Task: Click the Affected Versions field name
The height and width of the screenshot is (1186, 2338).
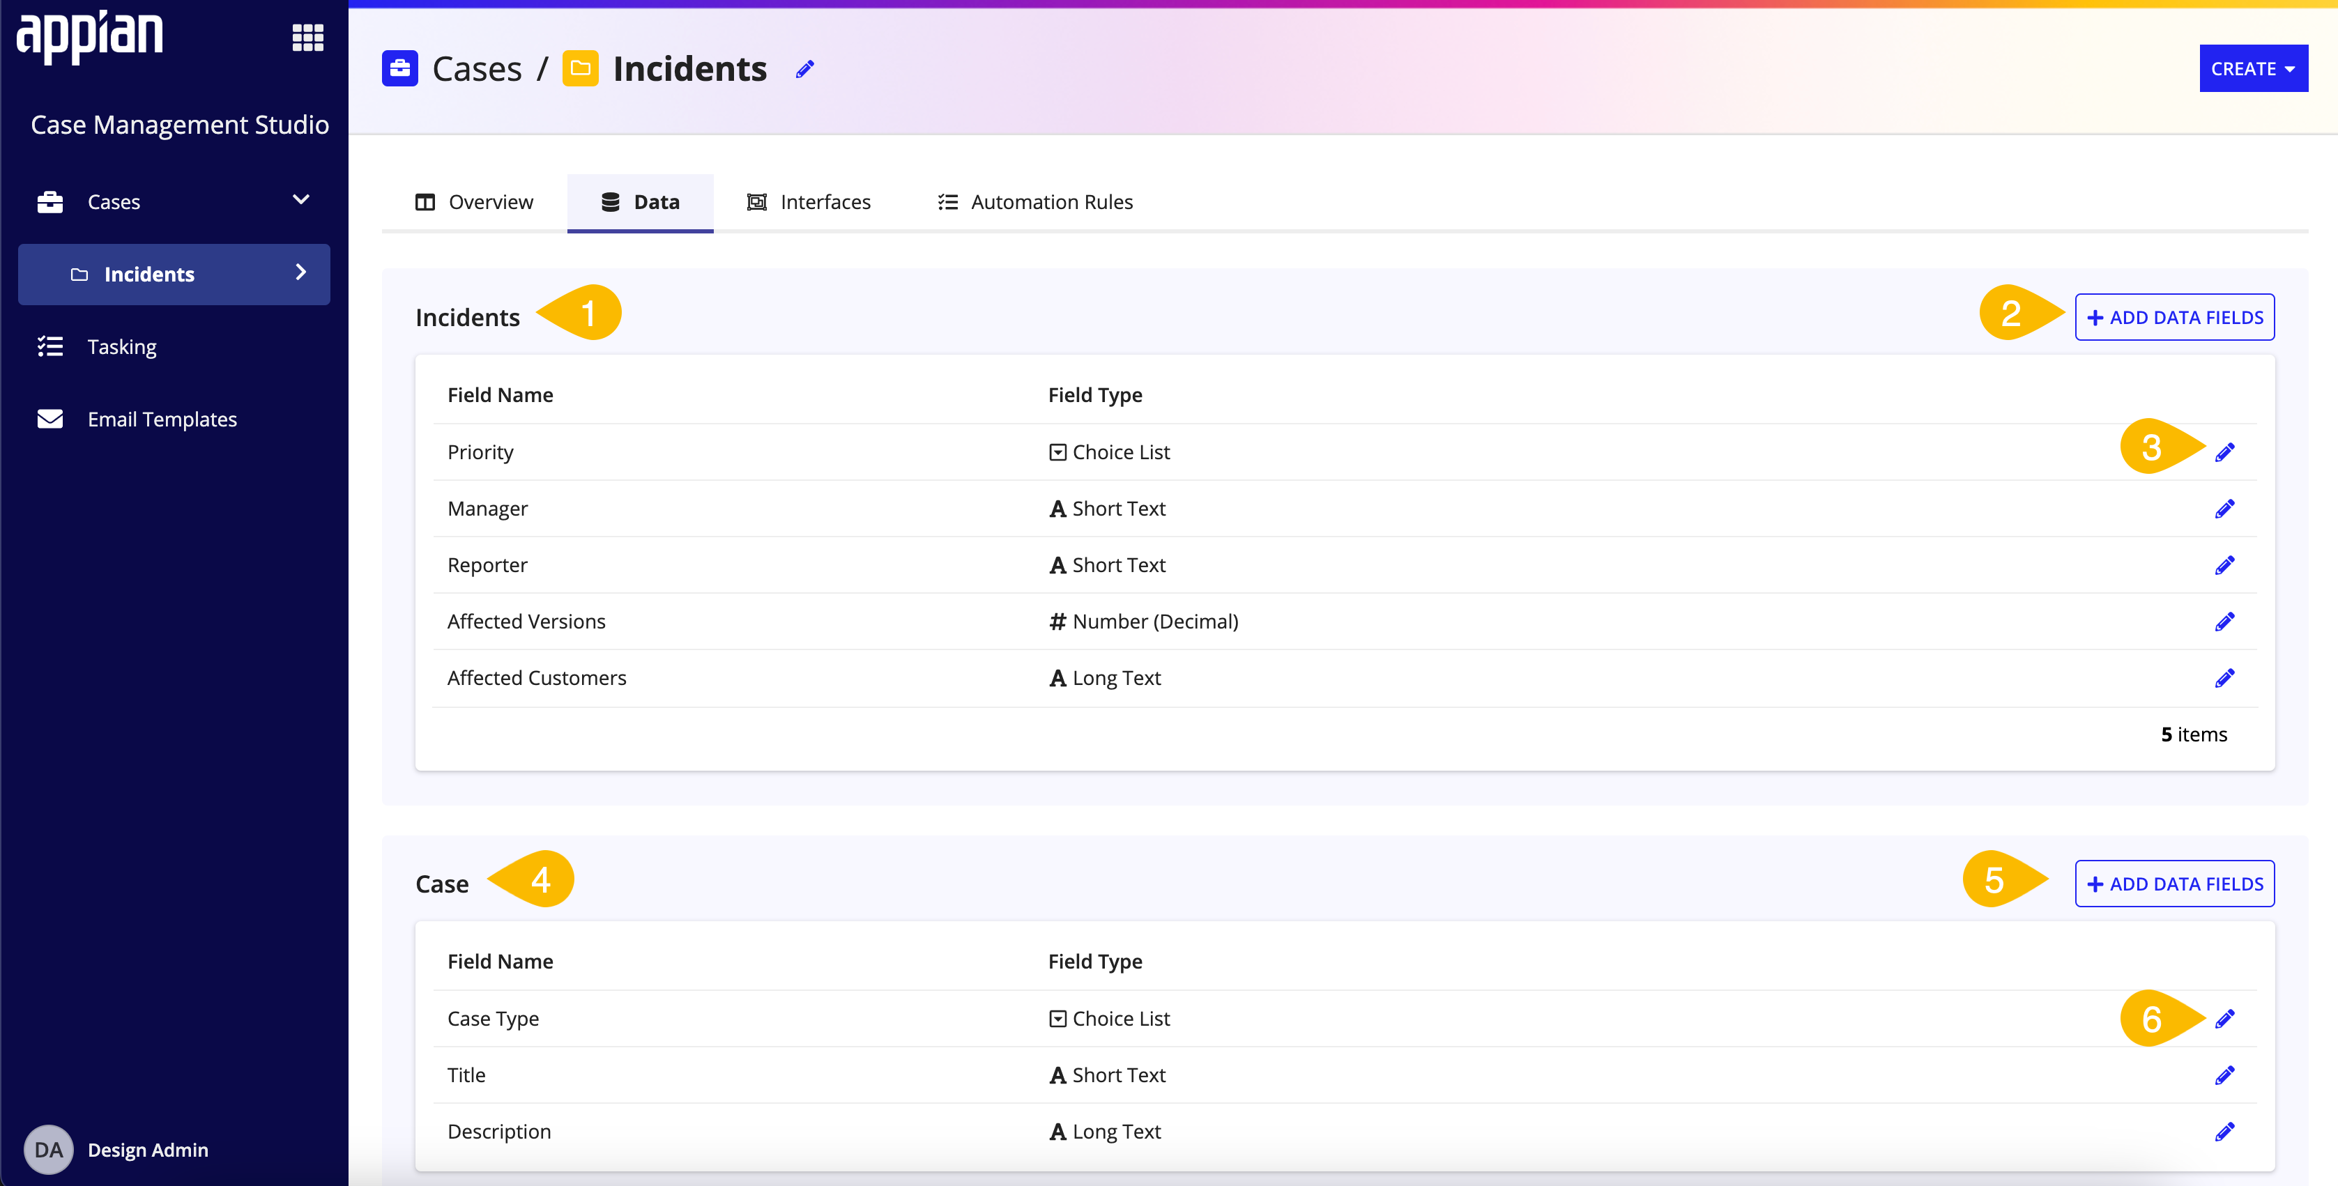Action: (526, 622)
